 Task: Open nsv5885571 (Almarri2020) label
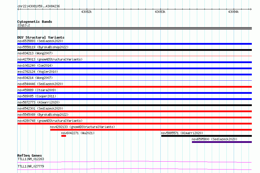click(182, 133)
